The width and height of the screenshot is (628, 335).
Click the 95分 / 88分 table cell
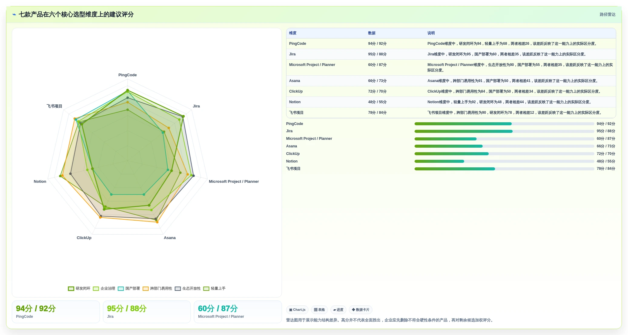377,54
